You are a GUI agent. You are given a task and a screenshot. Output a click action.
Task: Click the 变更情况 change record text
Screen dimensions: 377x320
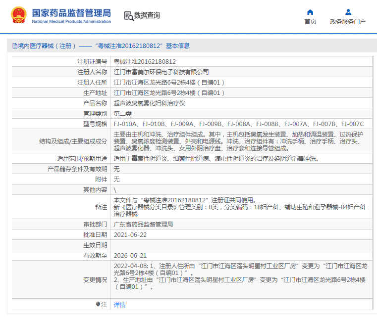click(x=240, y=276)
